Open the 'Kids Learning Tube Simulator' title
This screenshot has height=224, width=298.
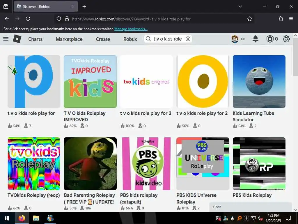coord(253,116)
